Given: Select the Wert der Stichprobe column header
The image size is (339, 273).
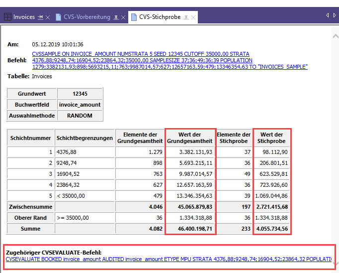Looking at the screenshot, I should [272, 137].
